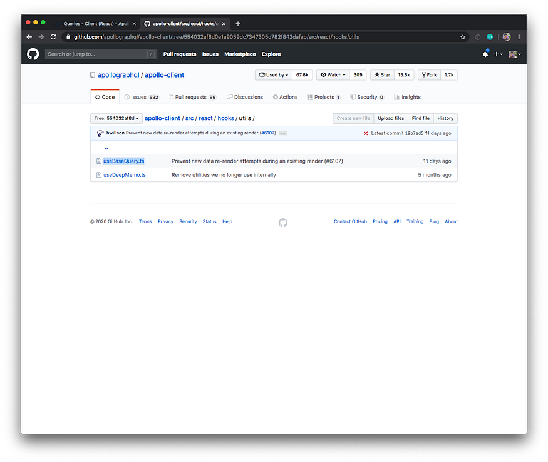
Task: Open the 19b7ad5 commit link
Action: [414, 133]
